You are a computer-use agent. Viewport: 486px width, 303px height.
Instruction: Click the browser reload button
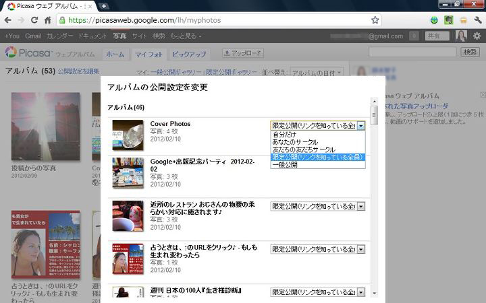coord(33,20)
